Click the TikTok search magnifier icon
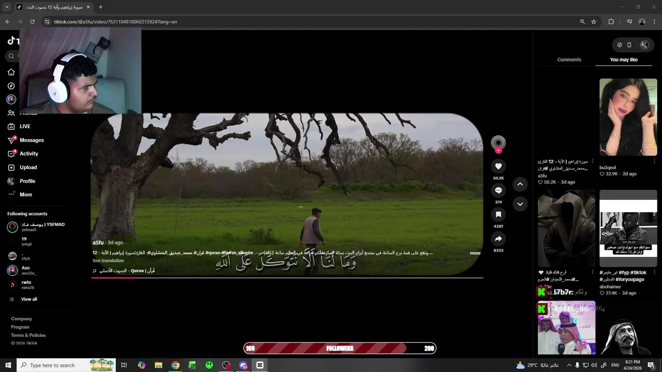Image resolution: width=662 pixels, height=372 pixels. (11, 56)
